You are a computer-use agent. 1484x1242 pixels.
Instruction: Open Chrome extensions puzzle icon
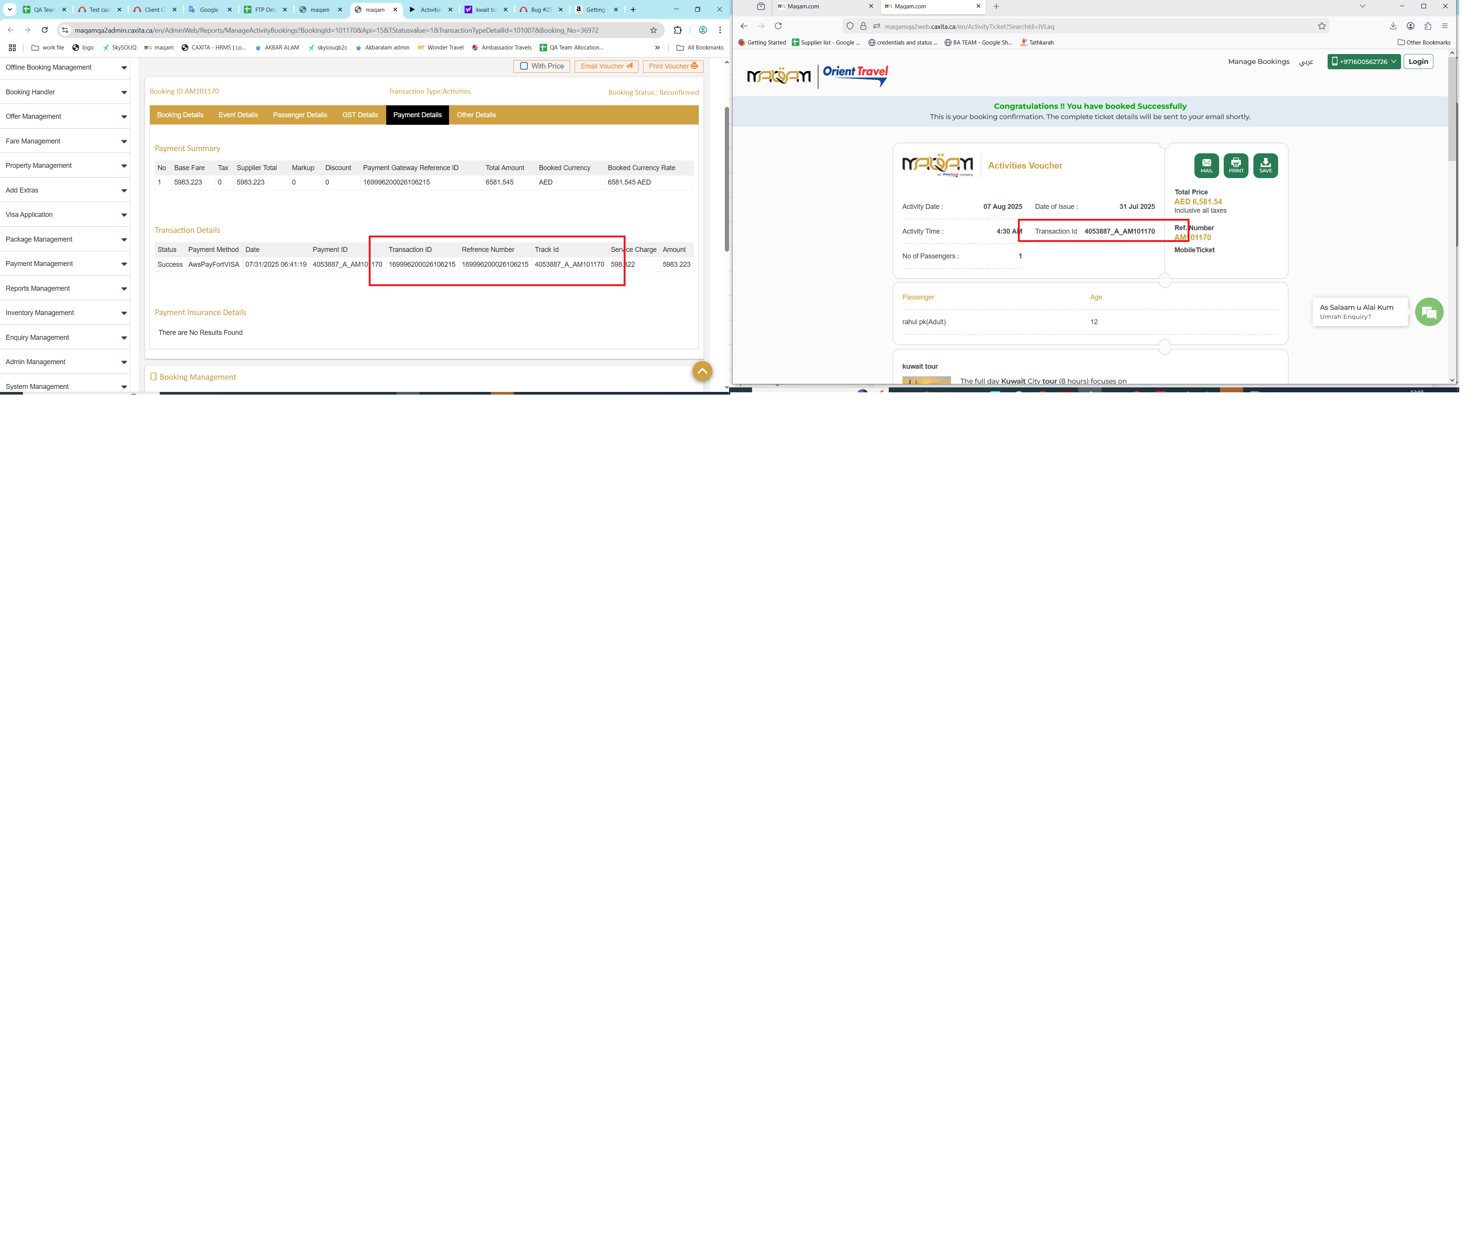(x=677, y=30)
